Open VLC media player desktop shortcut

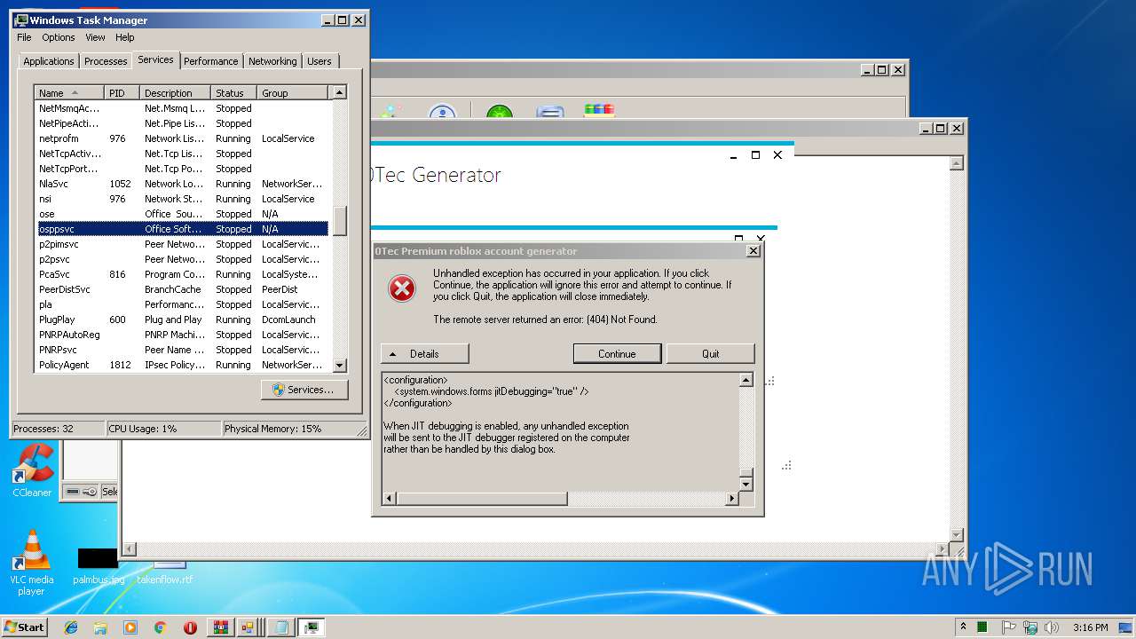tap(32, 563)
